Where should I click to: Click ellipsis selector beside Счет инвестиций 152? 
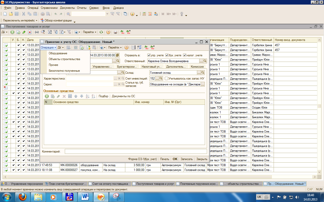coord(157,79)
